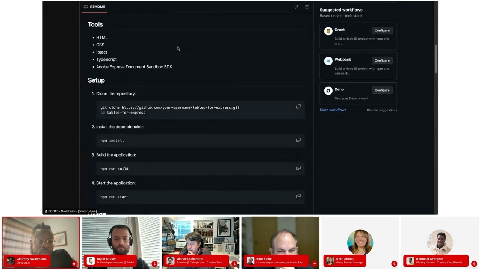The height and width of the screenshot is (270, 481).
Task: Click Michael Scherotter's small avatar in name label
Action: [x=171, y=261]
